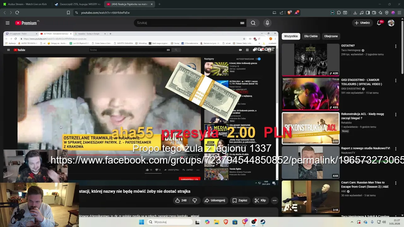Go to YouTube Premium home logo
This screenshot has height=227, width=404.
[x=27, y=23]
